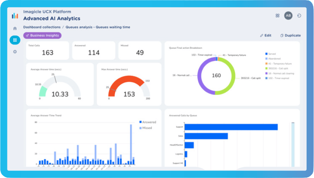Click the AB user avatar

pos(288,16)
